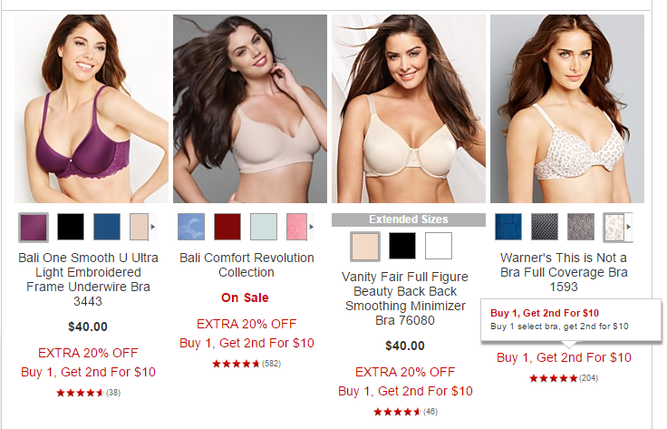This screenshot has height=429, width=667.
Task: Click EXTRA 20% OFF under Vanity Fair bra
Action: (405, 372)
